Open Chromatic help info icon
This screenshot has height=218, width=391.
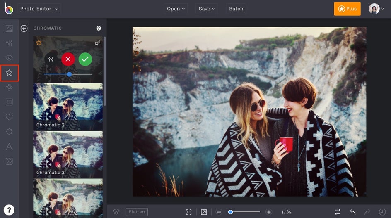(99, 28)
